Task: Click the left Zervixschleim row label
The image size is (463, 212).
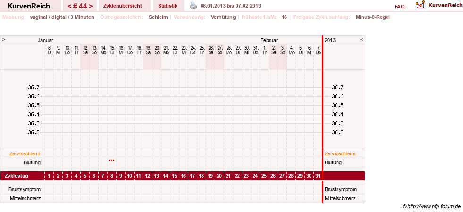Action: (x=25, y=153)
